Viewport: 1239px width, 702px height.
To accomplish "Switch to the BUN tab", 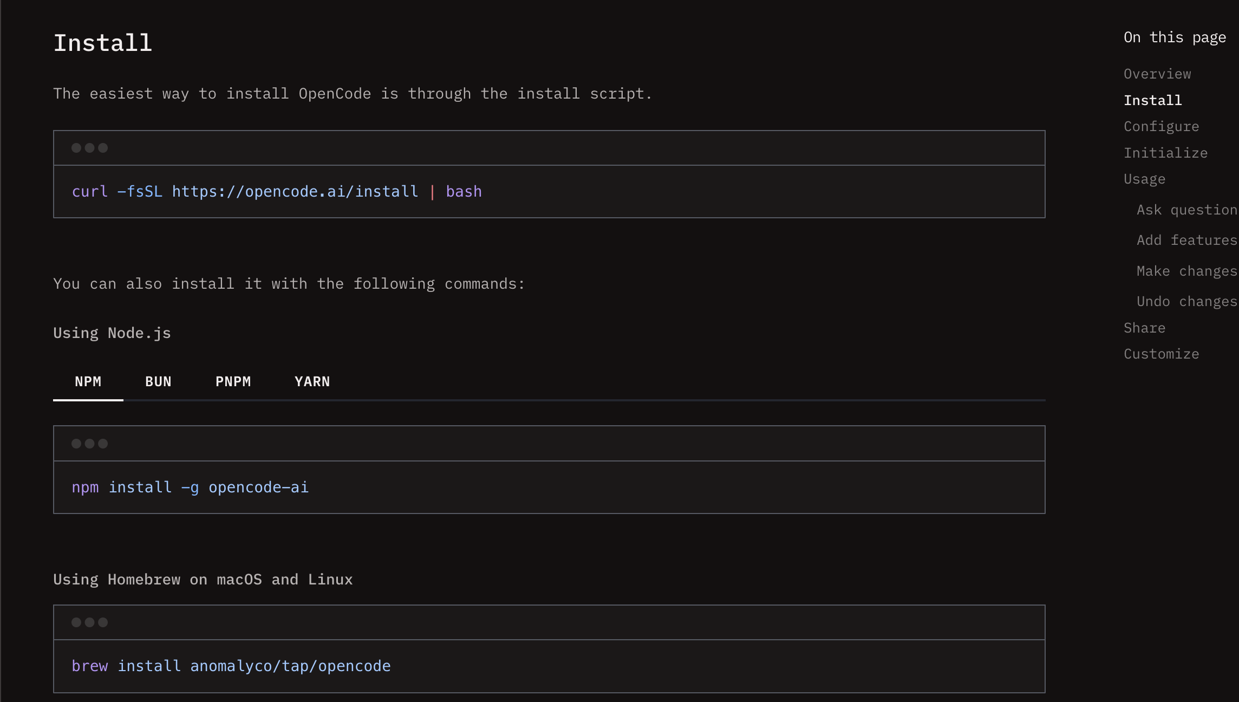I will 158,381.
